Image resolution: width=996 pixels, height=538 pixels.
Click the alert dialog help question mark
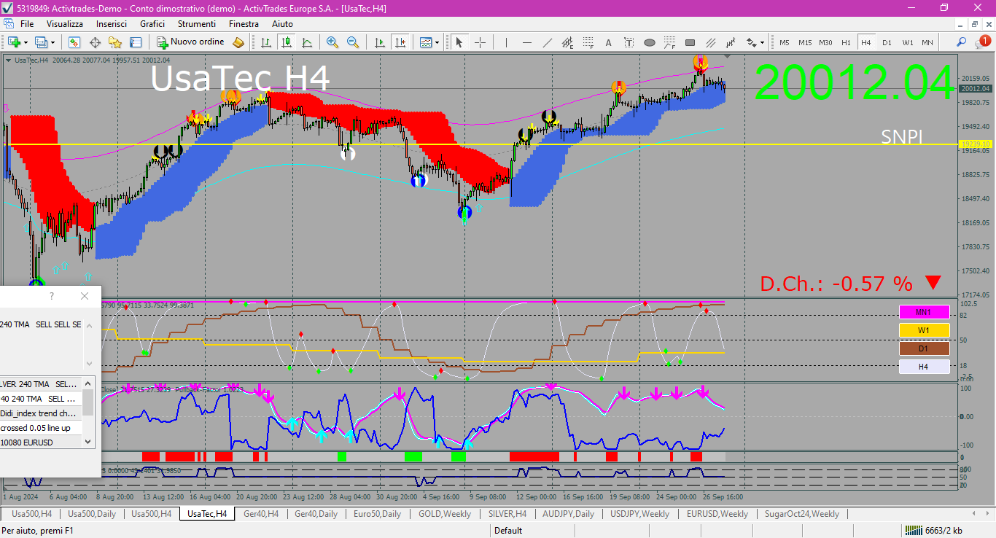click(51, 296)
